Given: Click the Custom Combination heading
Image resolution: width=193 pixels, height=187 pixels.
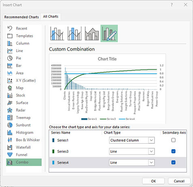Looking at the screenshot, I should click(72, 49).
